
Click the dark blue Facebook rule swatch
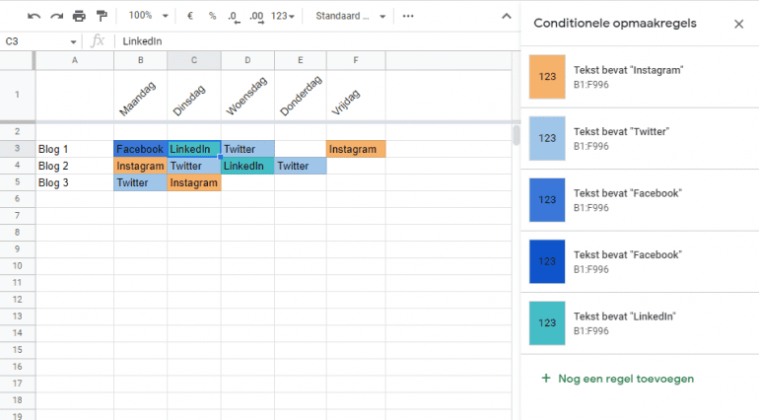(x=547, y=261)
